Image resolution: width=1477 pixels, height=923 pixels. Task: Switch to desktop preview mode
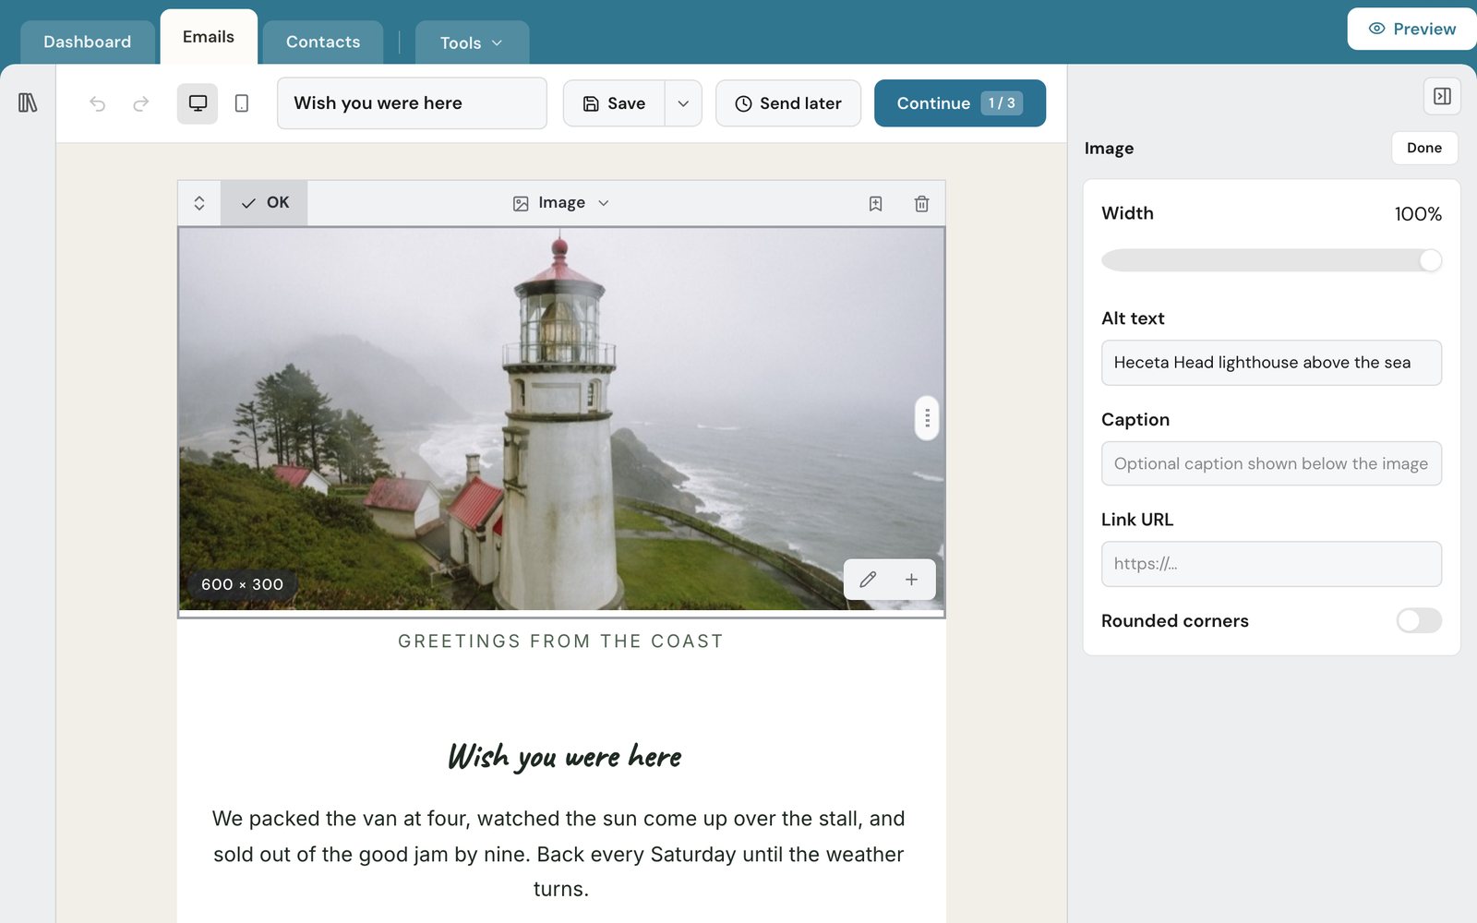(x=198, y=103)
